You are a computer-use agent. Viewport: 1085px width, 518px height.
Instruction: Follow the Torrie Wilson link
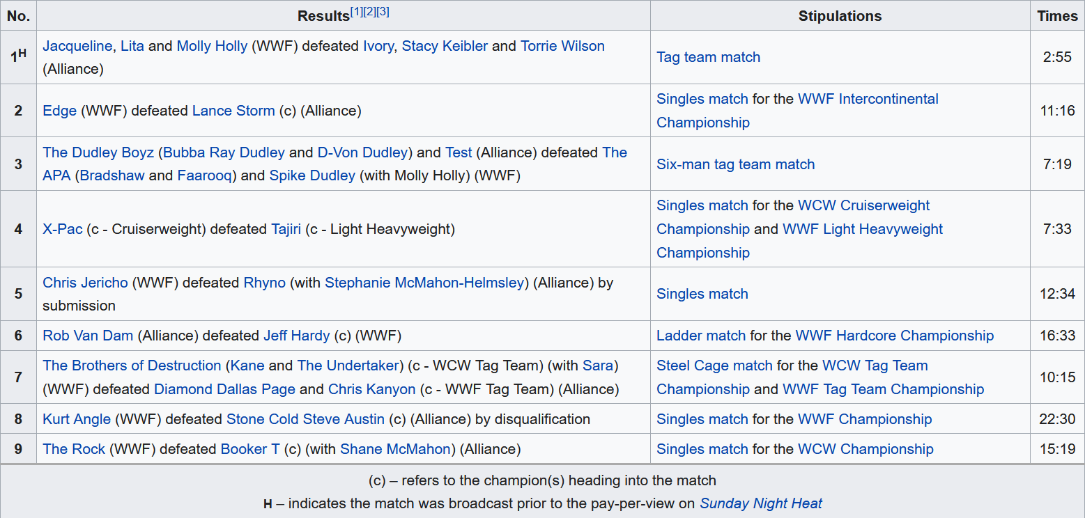point(562,46)
